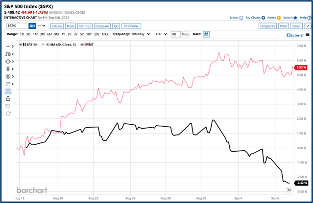Click the expand chart arrow icon
This screenshot has height=203, width=313.
click(289, 189)
